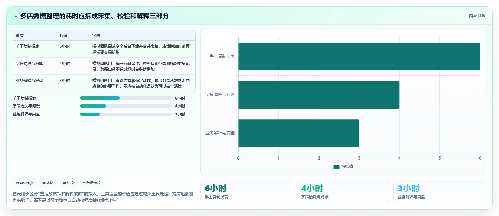The width and height of the screenshot is (499, 216).
Task: Click 业务解释与复盘 in the table's third row
Action: [29, 81]
